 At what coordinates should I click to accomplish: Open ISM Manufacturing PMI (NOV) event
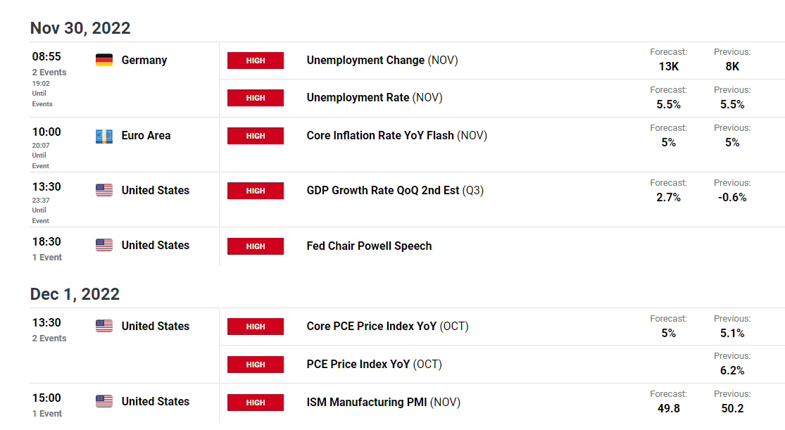[384, 403]
